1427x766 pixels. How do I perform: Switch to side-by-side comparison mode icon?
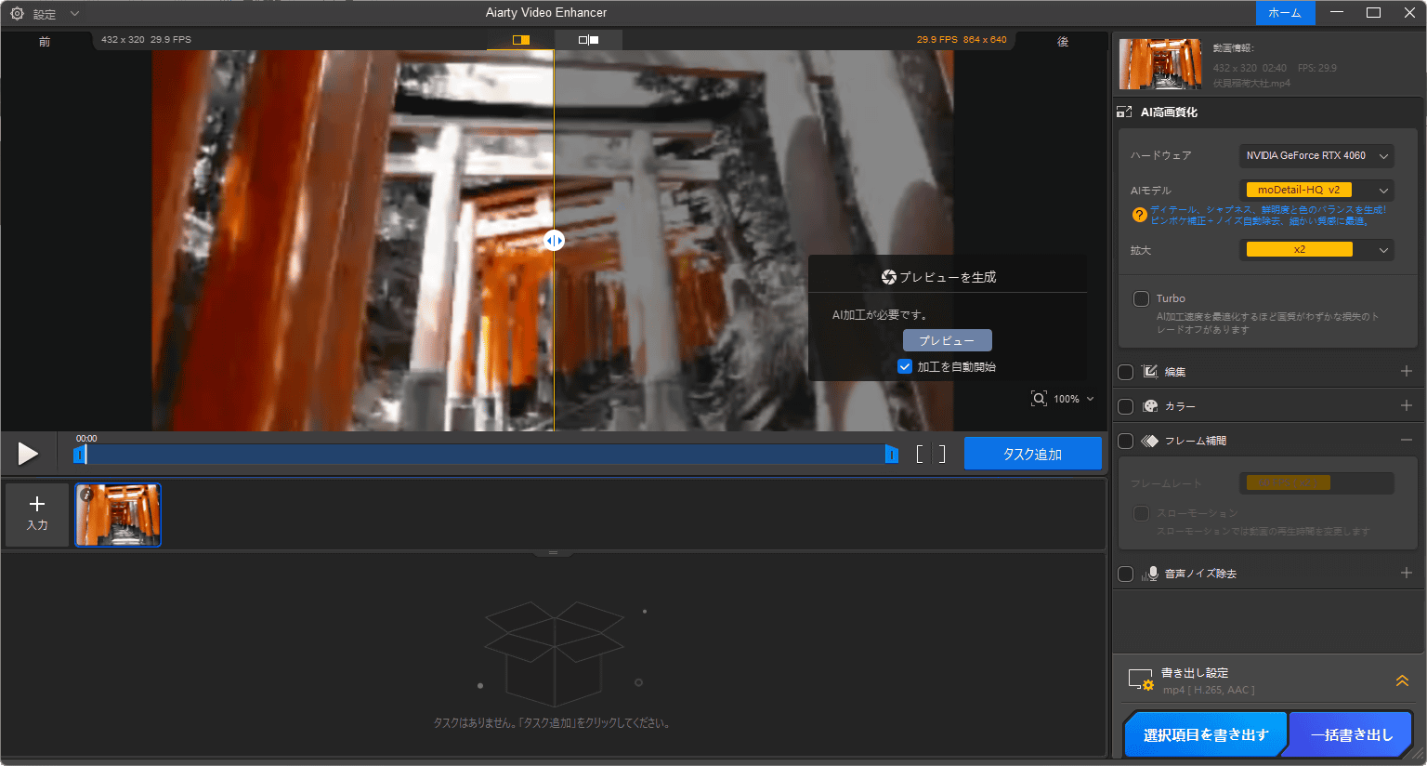(588, 40)
